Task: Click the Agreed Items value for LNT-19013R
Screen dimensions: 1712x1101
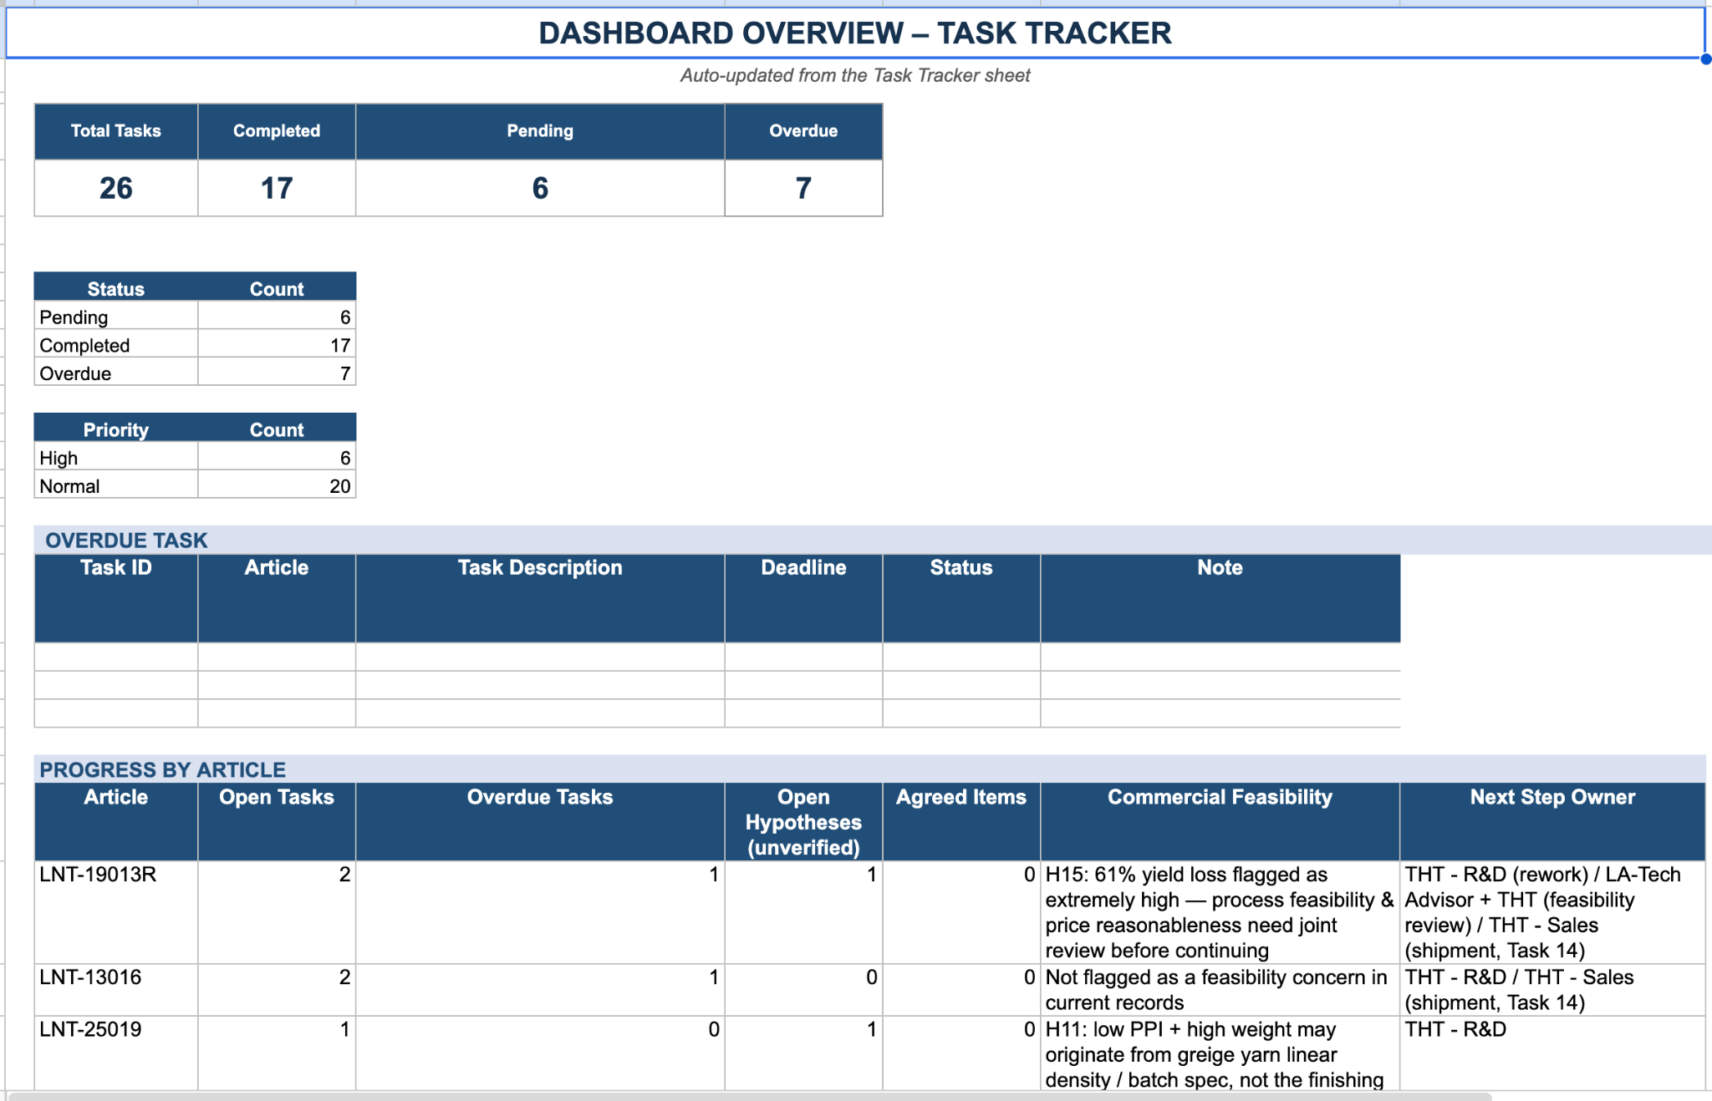Action: (x=961, y=912)
